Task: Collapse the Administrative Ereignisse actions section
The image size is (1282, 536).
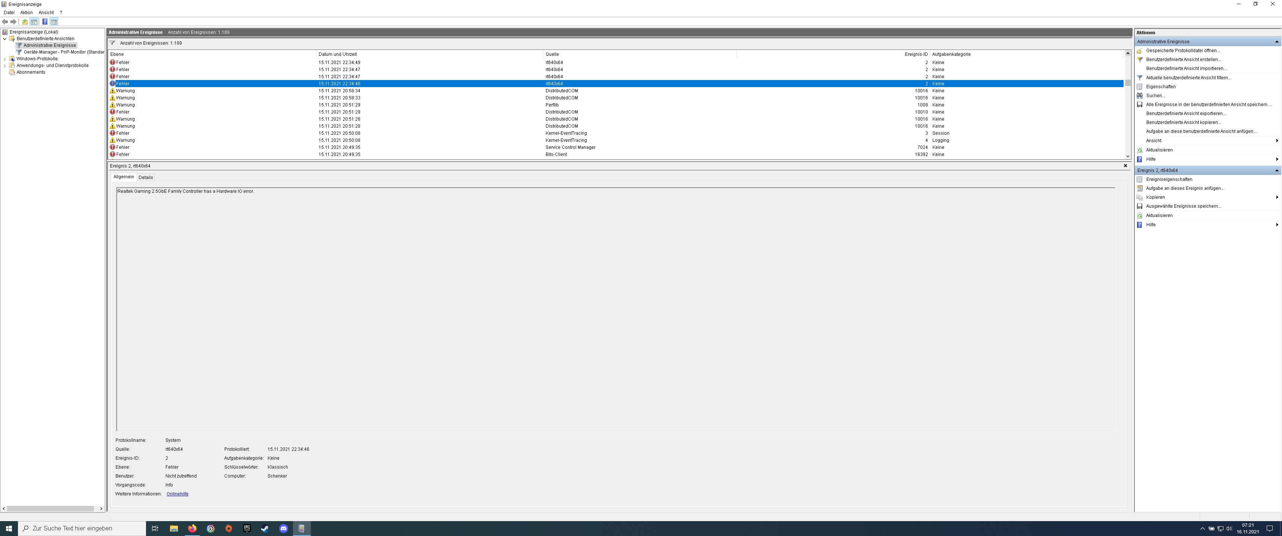Action: coord(1276,42)
